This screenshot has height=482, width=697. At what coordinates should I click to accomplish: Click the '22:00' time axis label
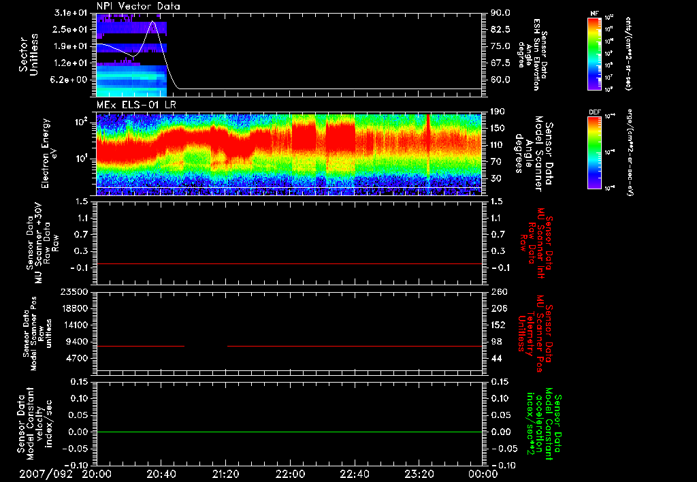pyautogui.click(x=290, y=475)
